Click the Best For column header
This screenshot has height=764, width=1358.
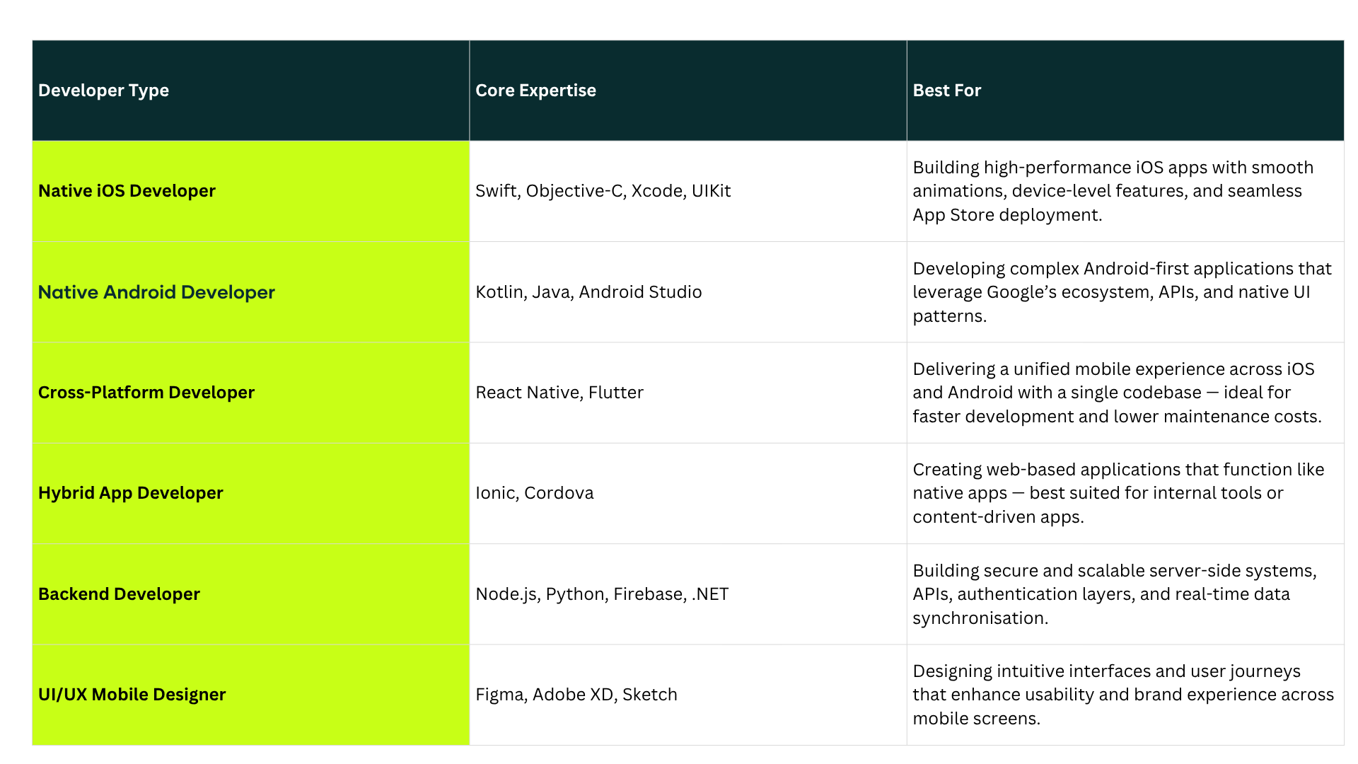click(946, 91)
